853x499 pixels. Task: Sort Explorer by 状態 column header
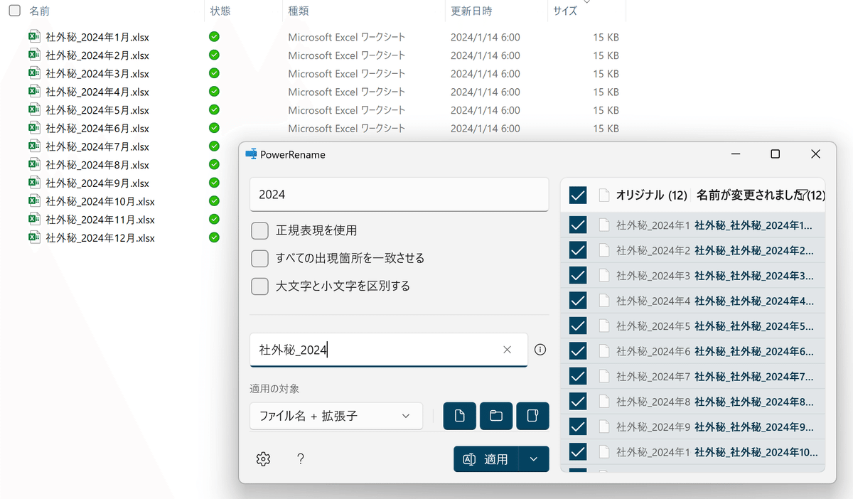point(220,11)
